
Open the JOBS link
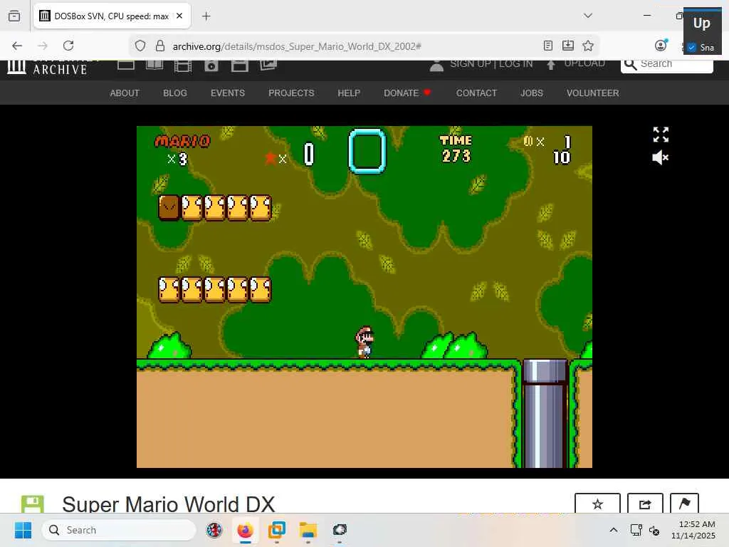(x=531, y=93)
